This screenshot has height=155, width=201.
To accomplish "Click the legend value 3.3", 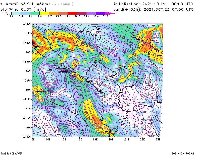I will [21, 16].
